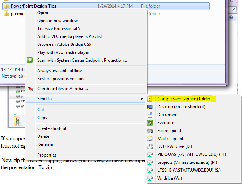
Task: Send to W: drive (W:)
Action: point(169,178)
